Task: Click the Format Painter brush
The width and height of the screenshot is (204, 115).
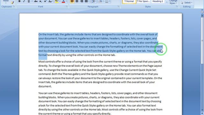Action: [12, 2]
